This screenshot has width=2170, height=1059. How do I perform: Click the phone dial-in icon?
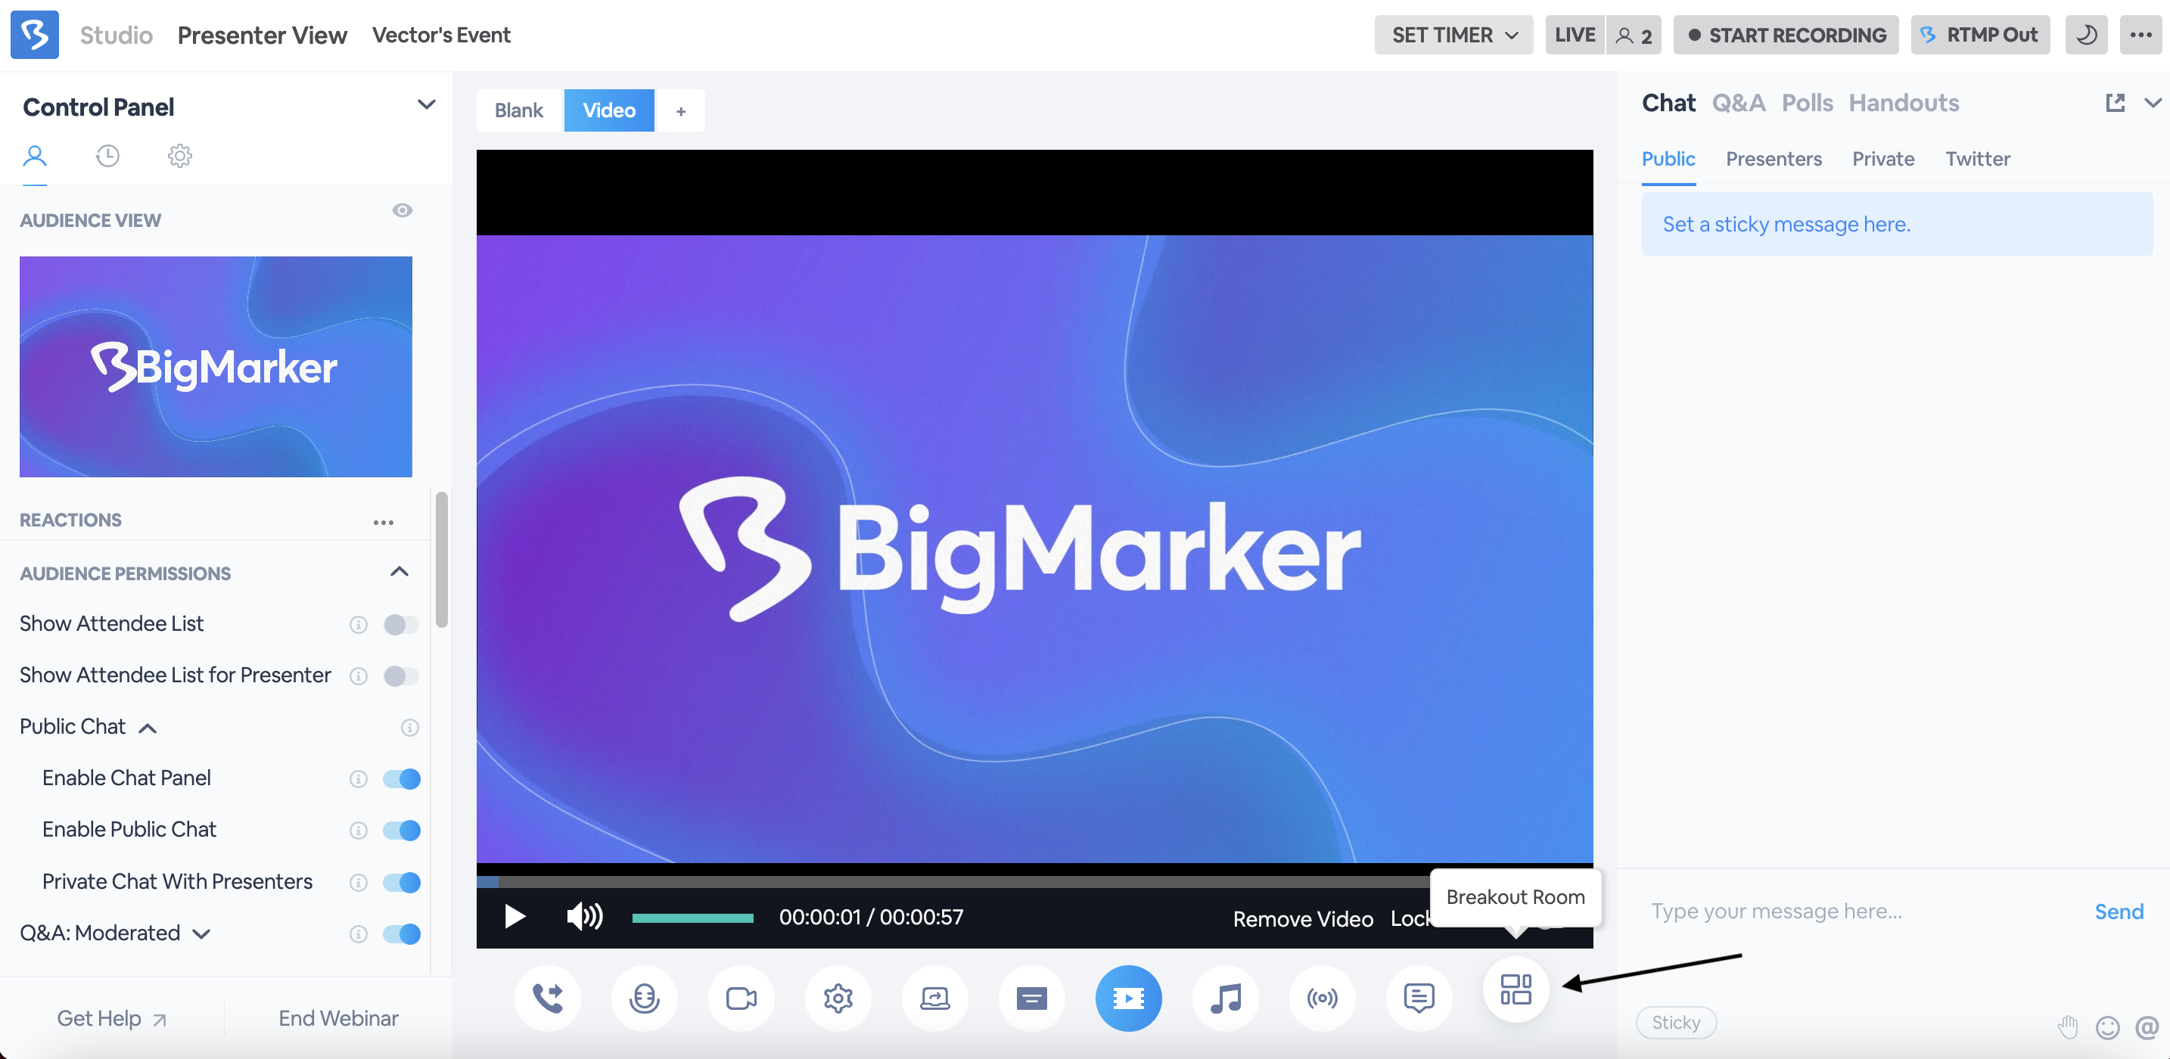(548, 998)
